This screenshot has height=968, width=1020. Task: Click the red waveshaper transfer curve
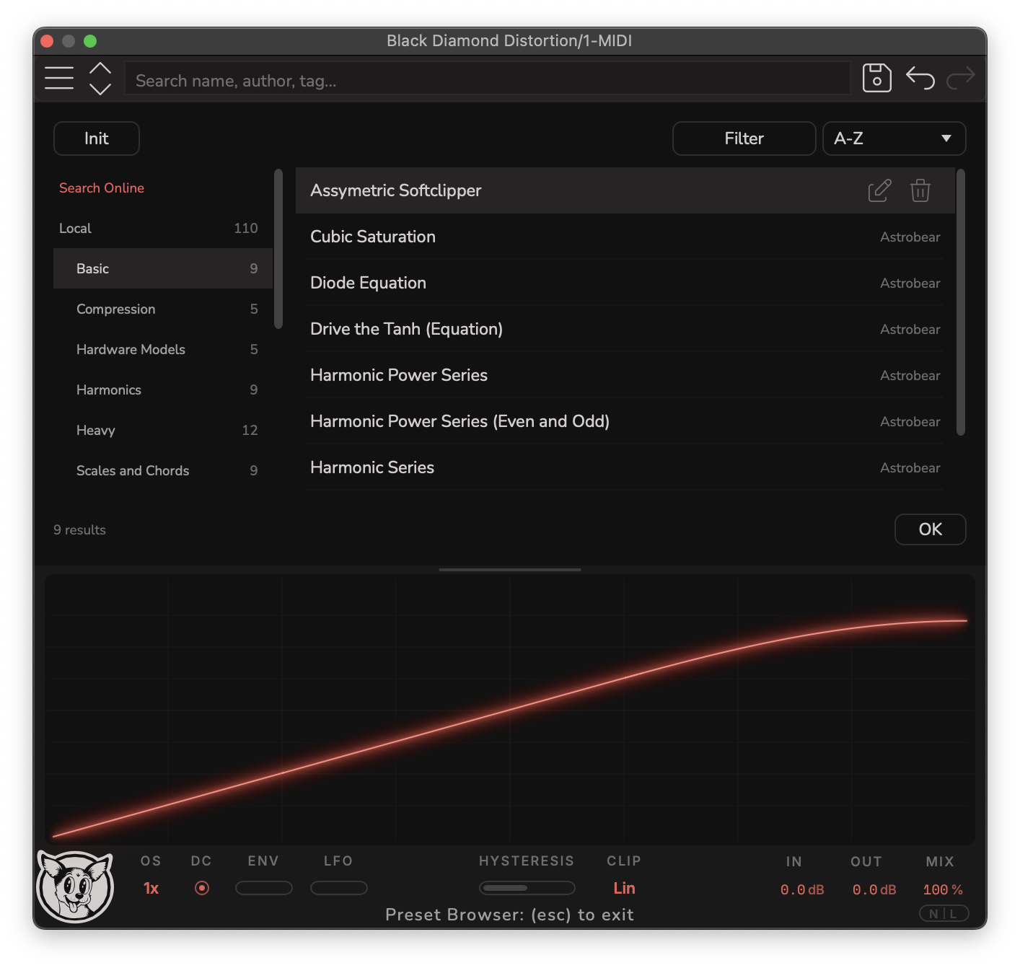coord(510,709)
